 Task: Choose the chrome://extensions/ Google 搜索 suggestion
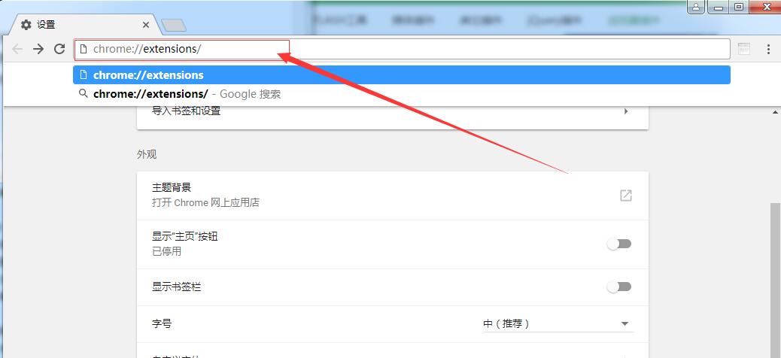(402, 93)
